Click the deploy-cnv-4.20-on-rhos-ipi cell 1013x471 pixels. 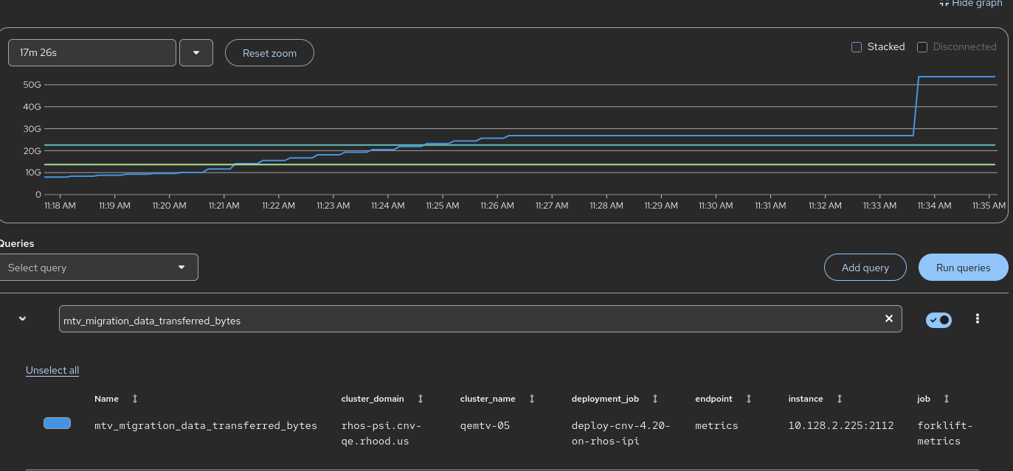620,433
